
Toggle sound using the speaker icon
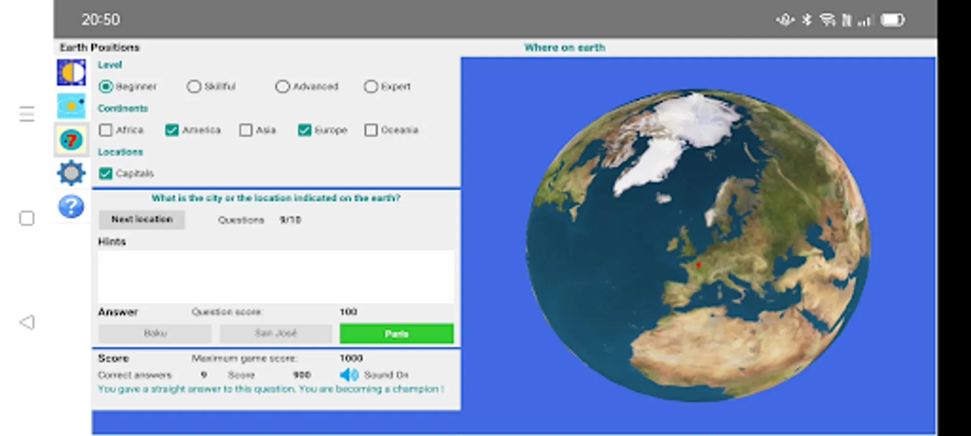coord(349,374)
